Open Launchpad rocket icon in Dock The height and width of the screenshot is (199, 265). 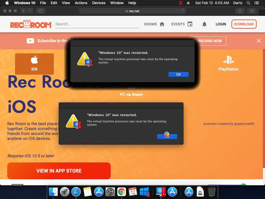pos(64,192)
